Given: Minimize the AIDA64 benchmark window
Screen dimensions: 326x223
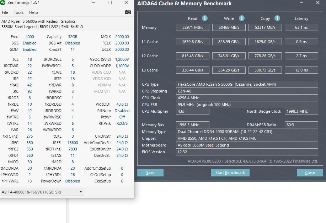Looking at the screenshot, I should [301, 3].
